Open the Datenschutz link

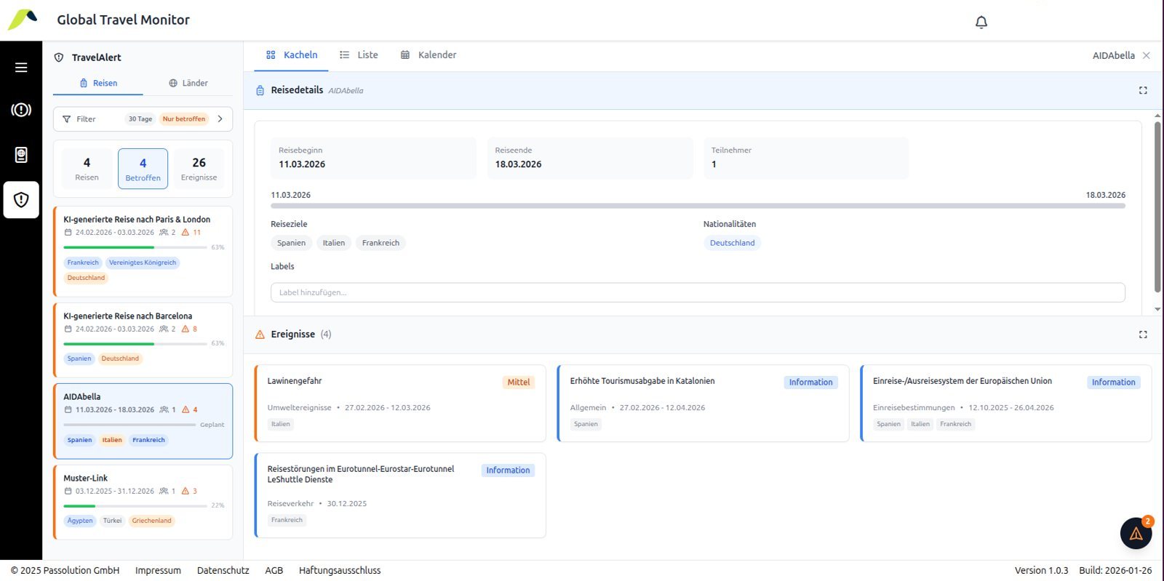(223, 571)
